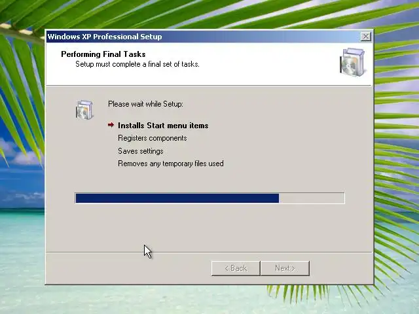Select the 'Installs Start menu items' text
Image resolution: width=419 pixels, height=314 pixels.
point(163,126)
